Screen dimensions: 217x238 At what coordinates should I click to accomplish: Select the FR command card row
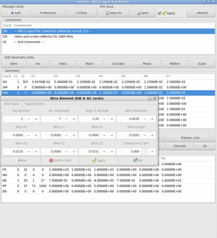pyautogui.click(x=108, y=170)
